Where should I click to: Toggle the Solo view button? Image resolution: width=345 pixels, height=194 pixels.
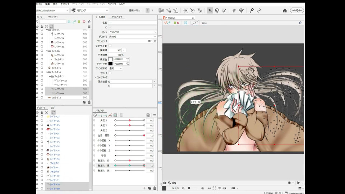coord(204,23)
